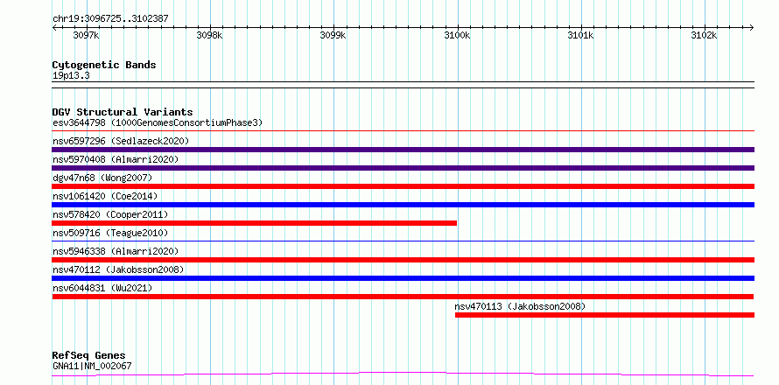Click the 19p13.3 band label

(71, 76)
